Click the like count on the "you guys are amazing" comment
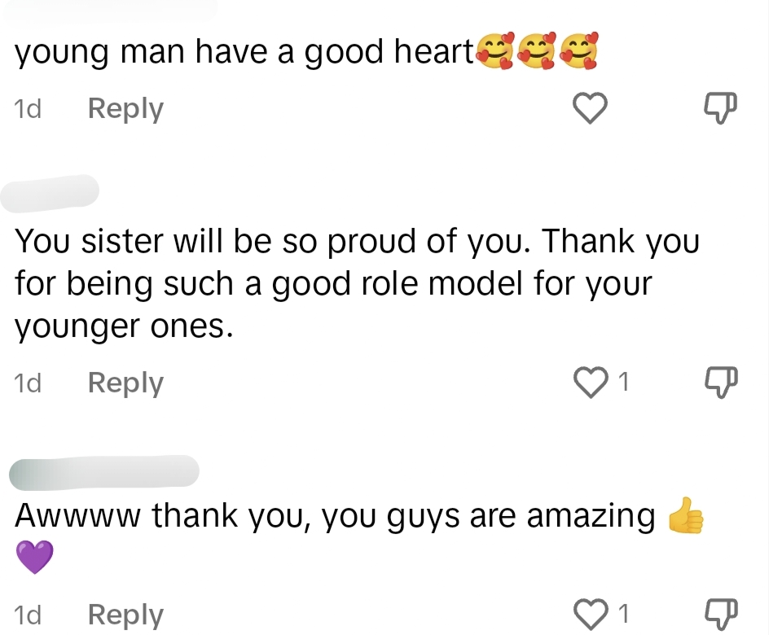 623,614
